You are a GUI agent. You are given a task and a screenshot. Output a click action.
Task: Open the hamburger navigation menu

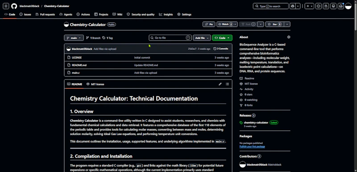coord(6,6)
